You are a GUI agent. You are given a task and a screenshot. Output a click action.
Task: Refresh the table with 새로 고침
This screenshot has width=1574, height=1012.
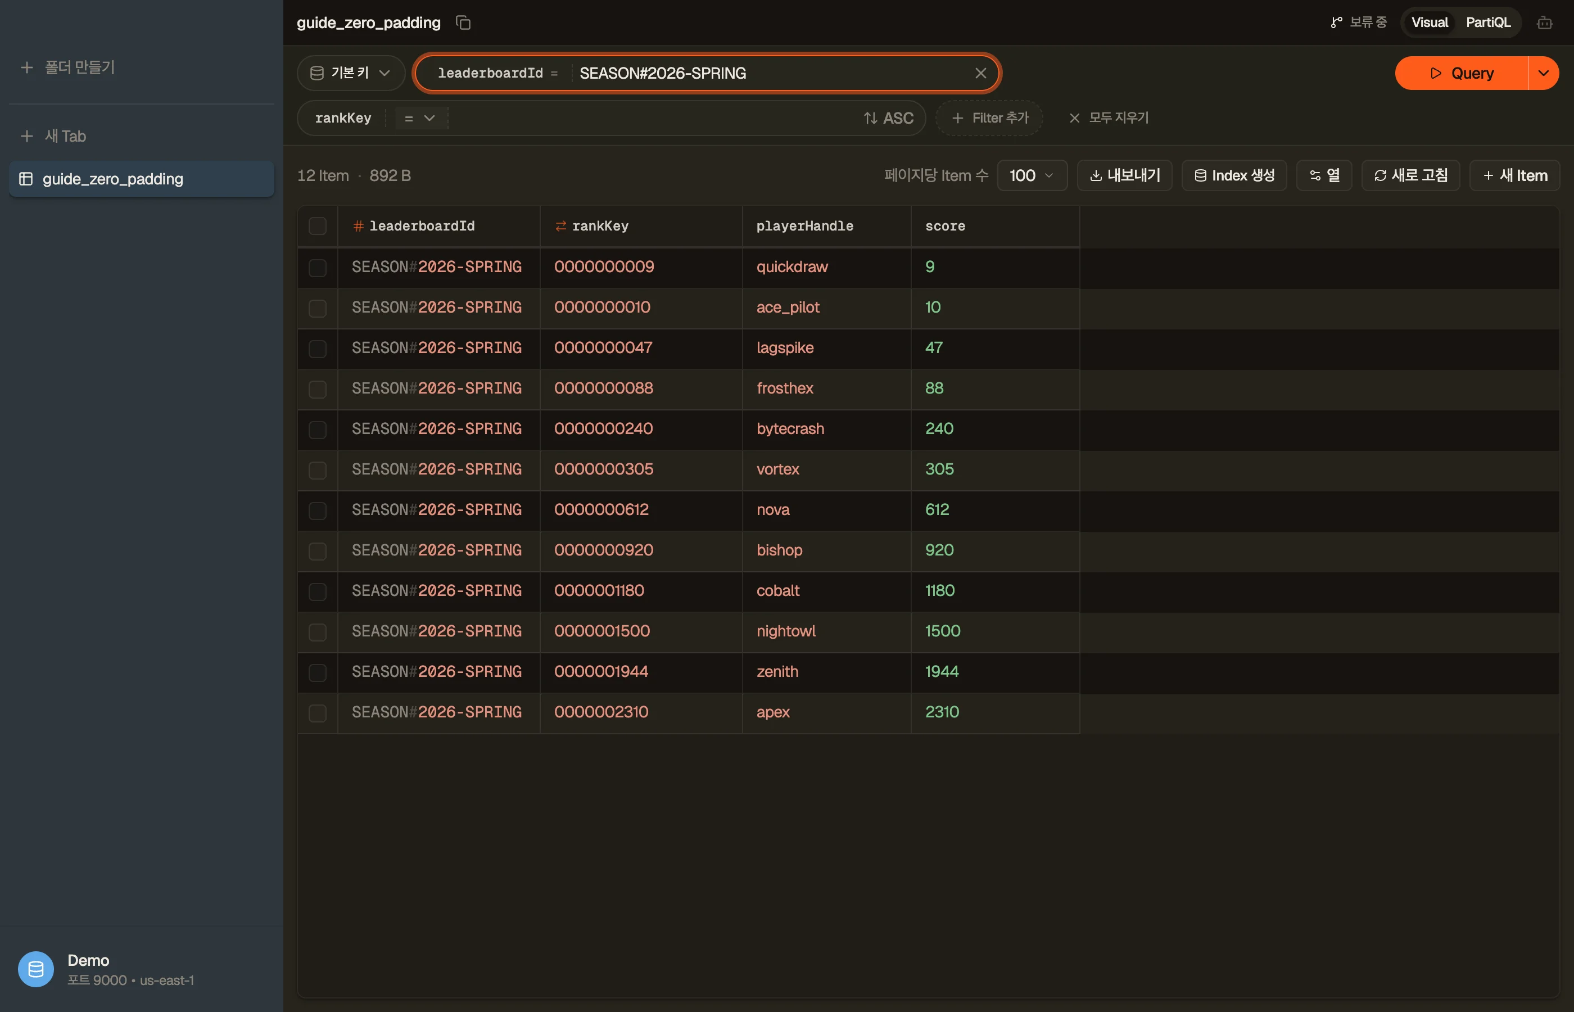click(x=1410, y=175)
